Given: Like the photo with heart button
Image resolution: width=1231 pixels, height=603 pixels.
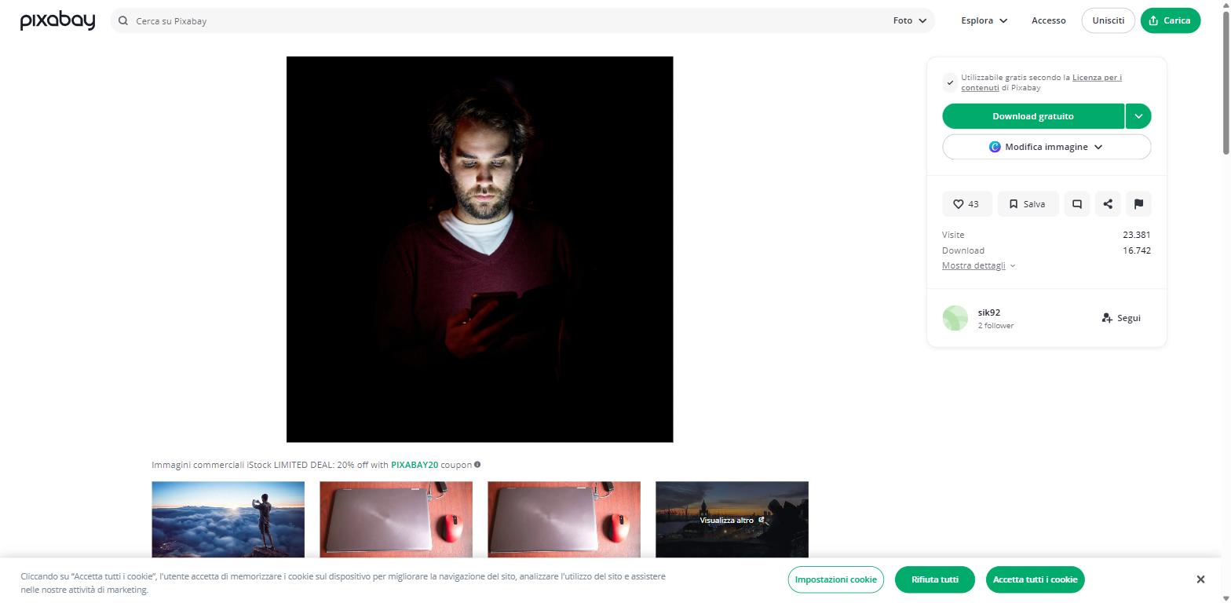Looking at the screenshot, I should click(966, 204).
